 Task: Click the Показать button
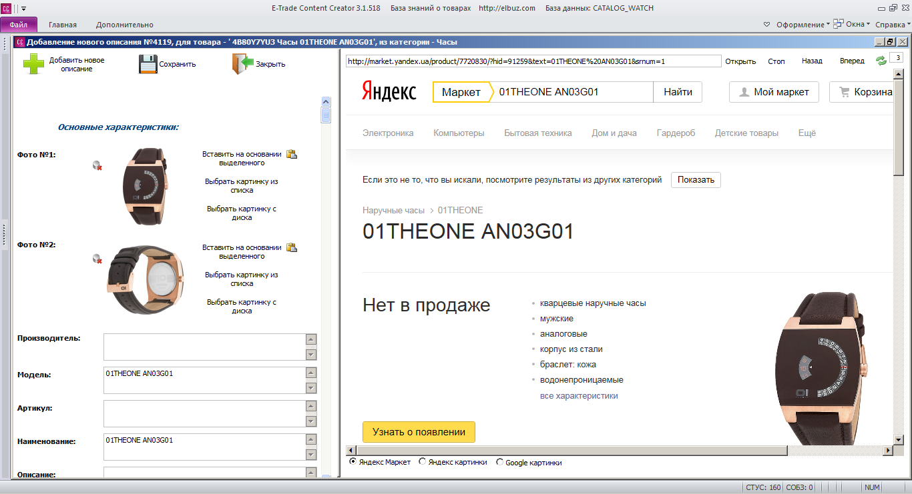coord(696,179)
